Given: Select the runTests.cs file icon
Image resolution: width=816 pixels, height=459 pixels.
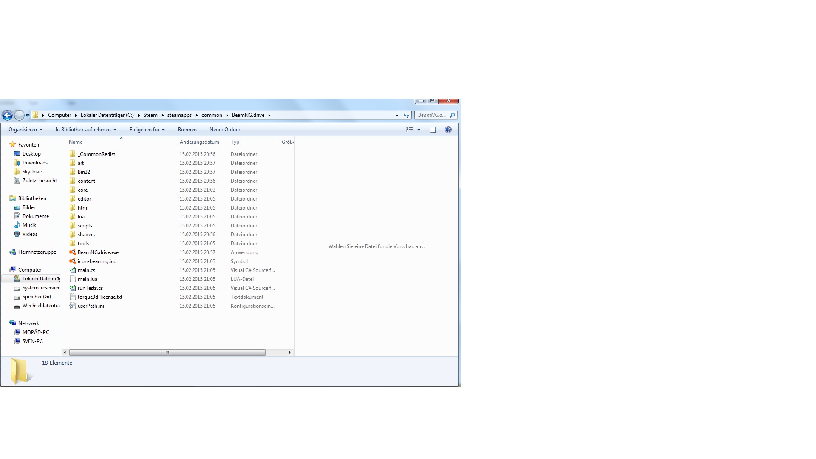Looking at the screenshot, I should pyautogui.click(x=72, y=288).
